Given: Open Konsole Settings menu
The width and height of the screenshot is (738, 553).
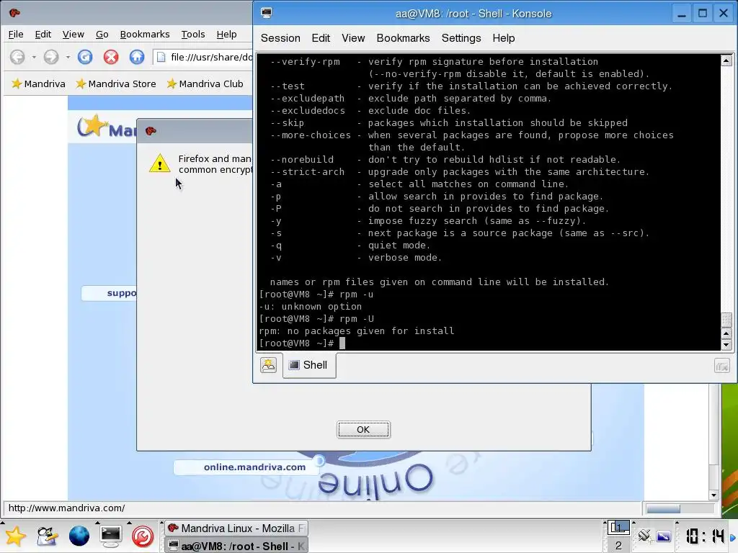Looking at the screenshot, I should coord(461,38).
